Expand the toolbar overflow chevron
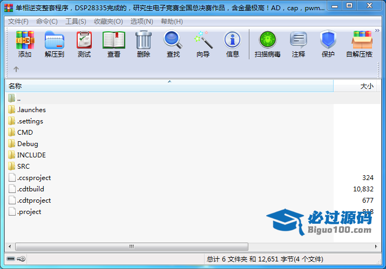The height and width of the screenshot is (269, 386). click(x=377, y=31)
